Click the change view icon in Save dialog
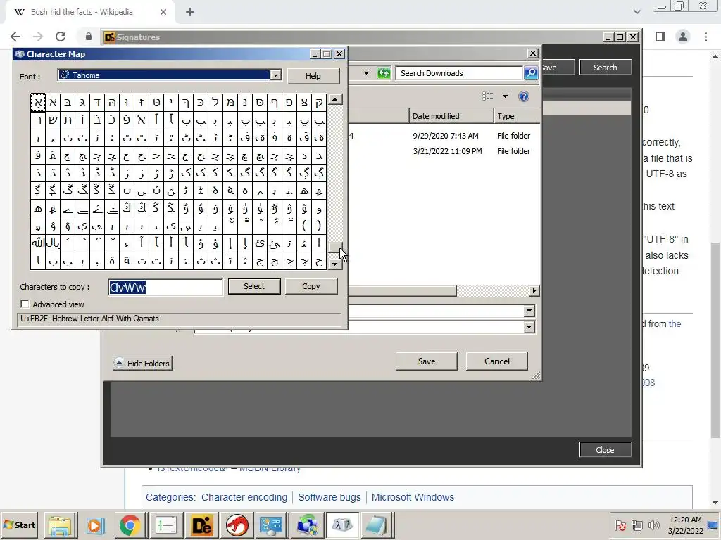 pos(487,96)
